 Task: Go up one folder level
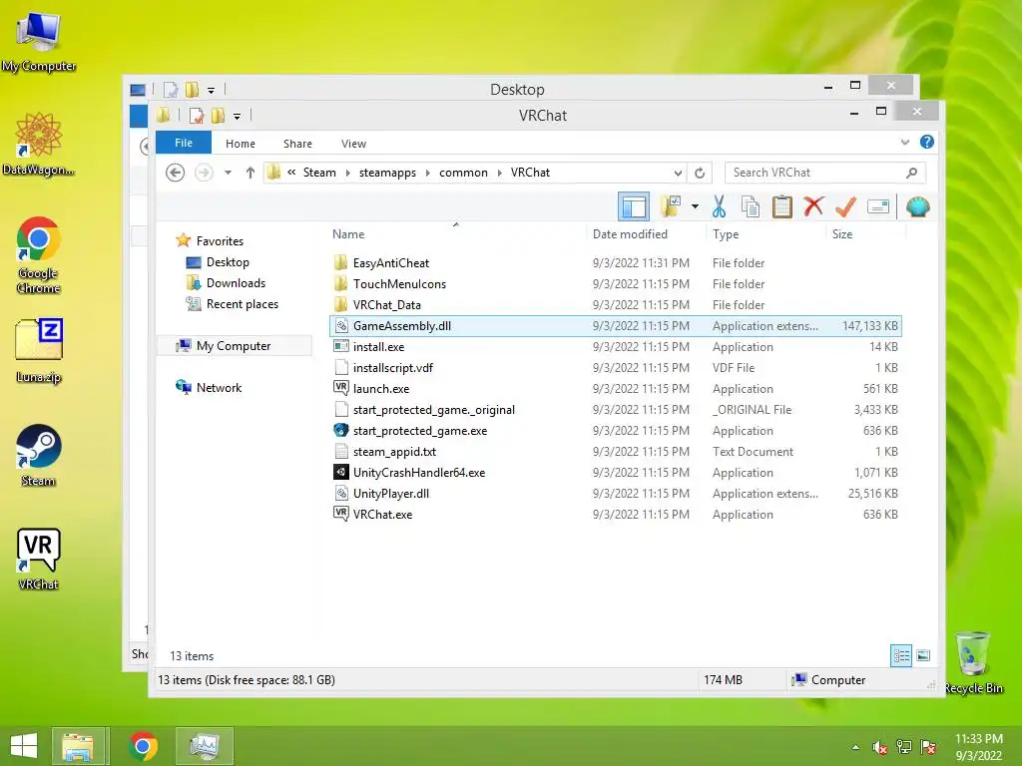(x=251, y=173)
